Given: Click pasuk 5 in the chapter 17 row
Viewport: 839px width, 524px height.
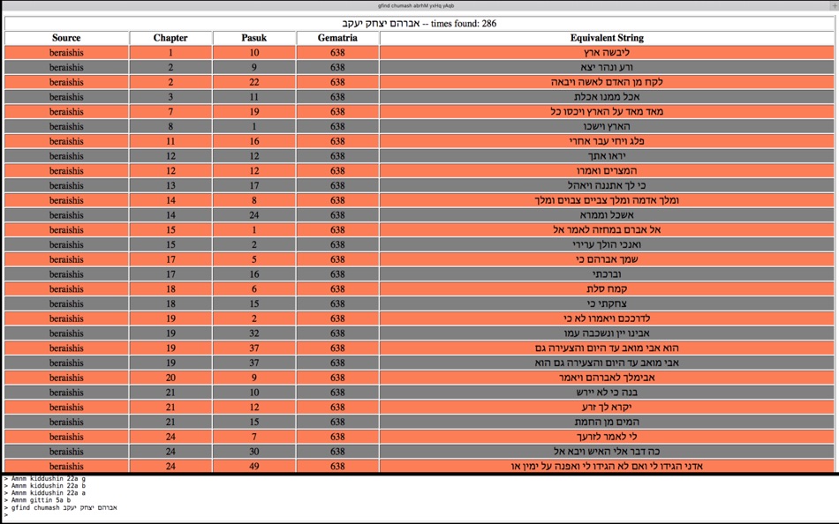Looking at the screenshot, I should pyautogui.click(x=253, y=259).
